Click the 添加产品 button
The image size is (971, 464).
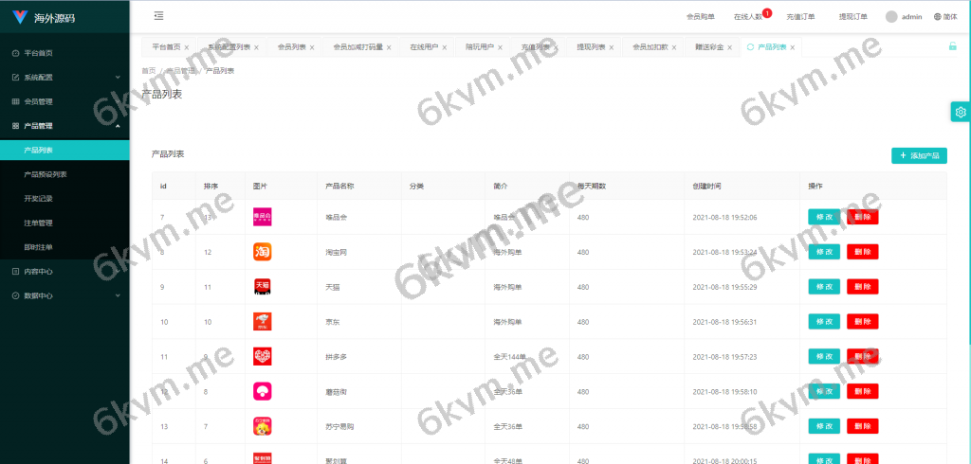pos(919,156)
